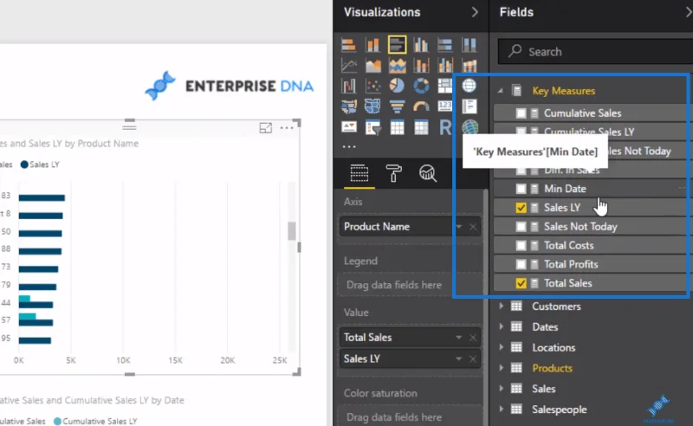Open the bar chart more options menu
This screenshot has width=693, height=426.
[287, 128]
